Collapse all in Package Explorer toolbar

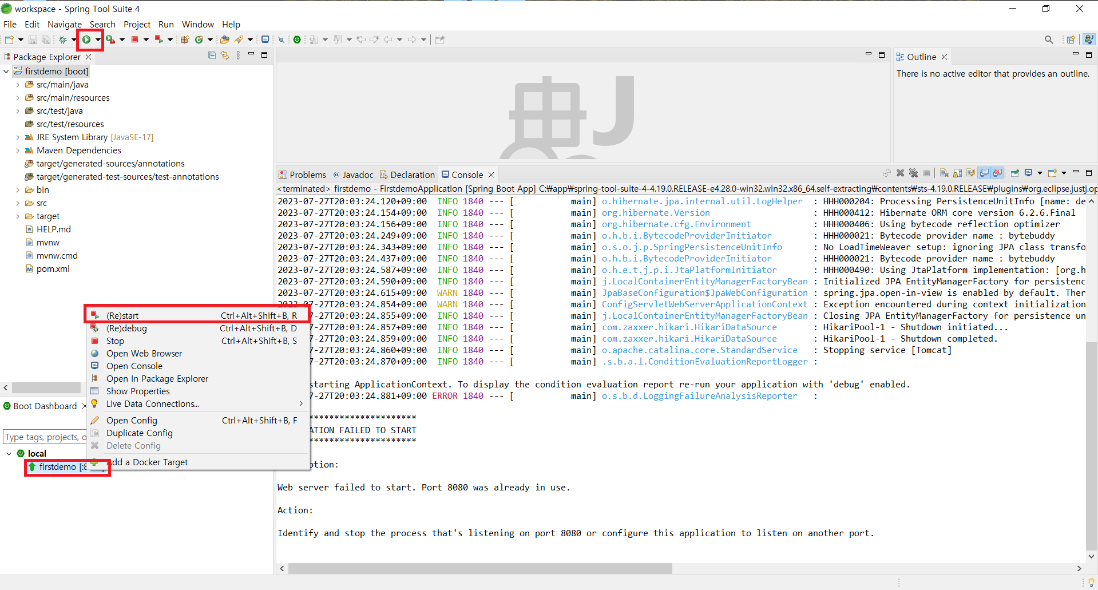212,56
